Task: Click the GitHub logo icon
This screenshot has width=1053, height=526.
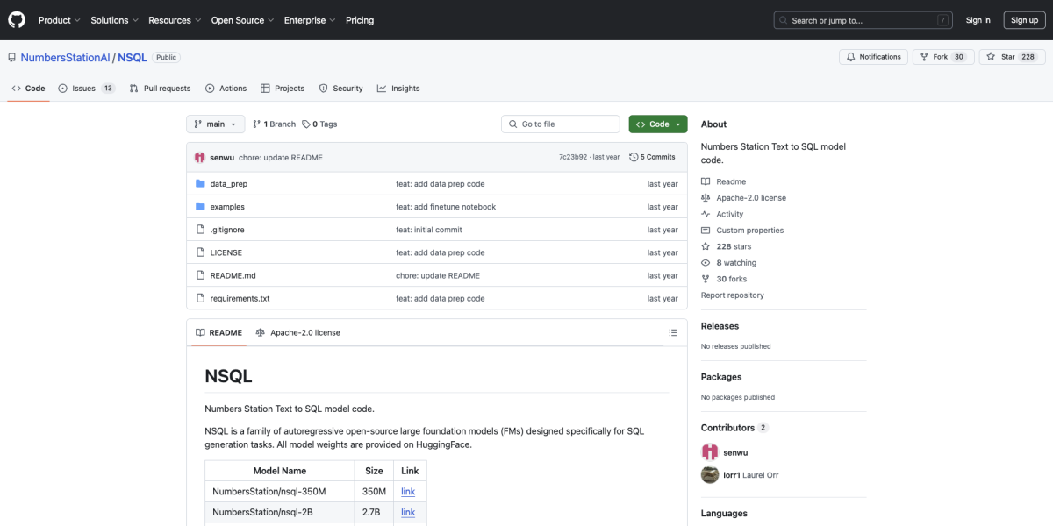Action: click(18, 19)
